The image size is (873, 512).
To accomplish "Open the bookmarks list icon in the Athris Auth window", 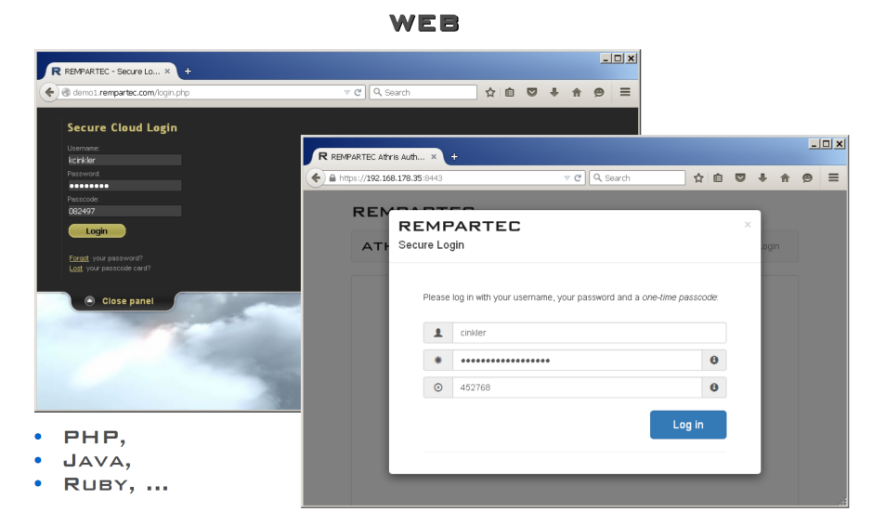I will click(x=718, y=177).
